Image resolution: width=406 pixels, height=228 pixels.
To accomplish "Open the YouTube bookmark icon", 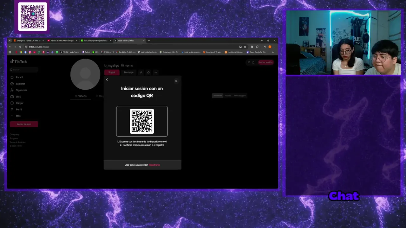I will pos(34,52).
